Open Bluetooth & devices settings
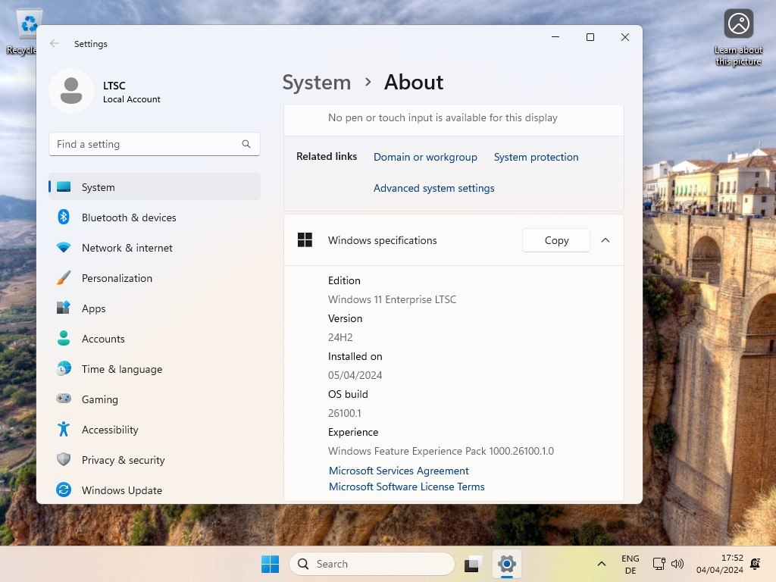 tap(155, 217)
